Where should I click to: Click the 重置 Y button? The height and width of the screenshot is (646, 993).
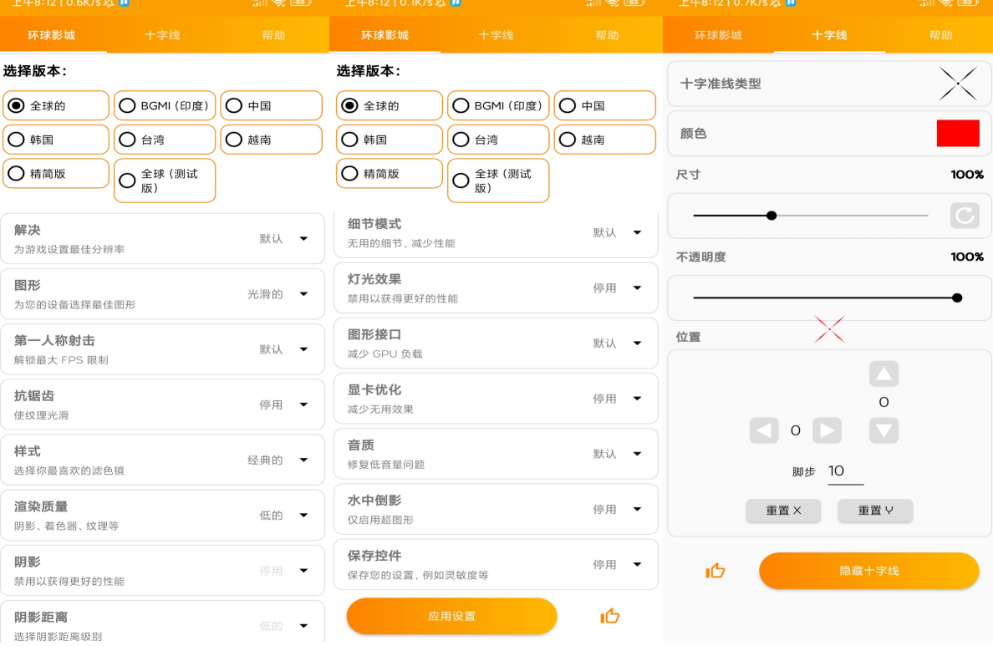tap(875, 510)
